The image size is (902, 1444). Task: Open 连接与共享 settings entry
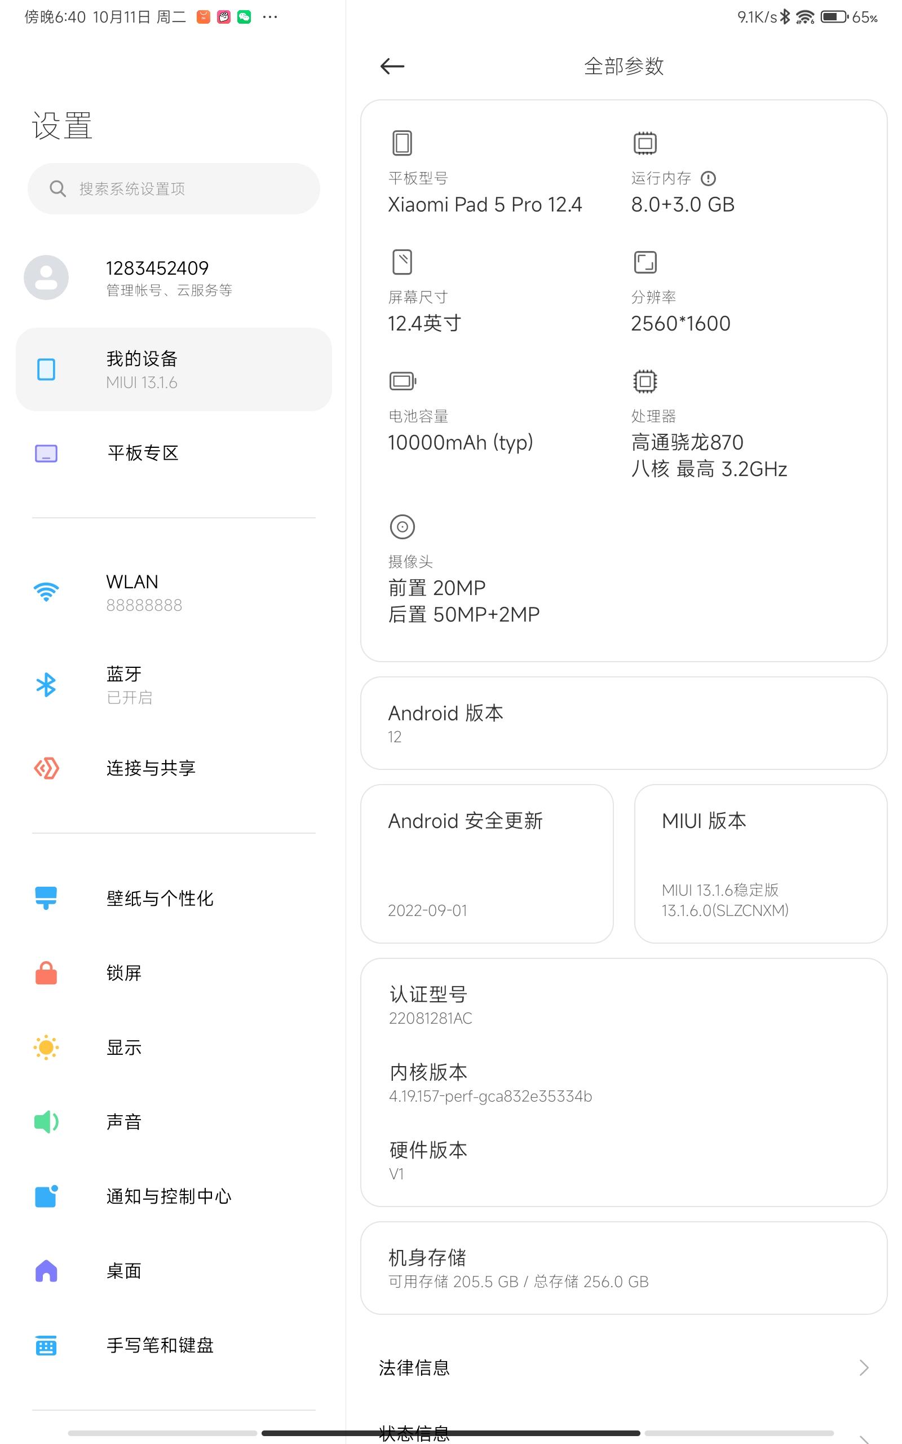tap(174, 768)
